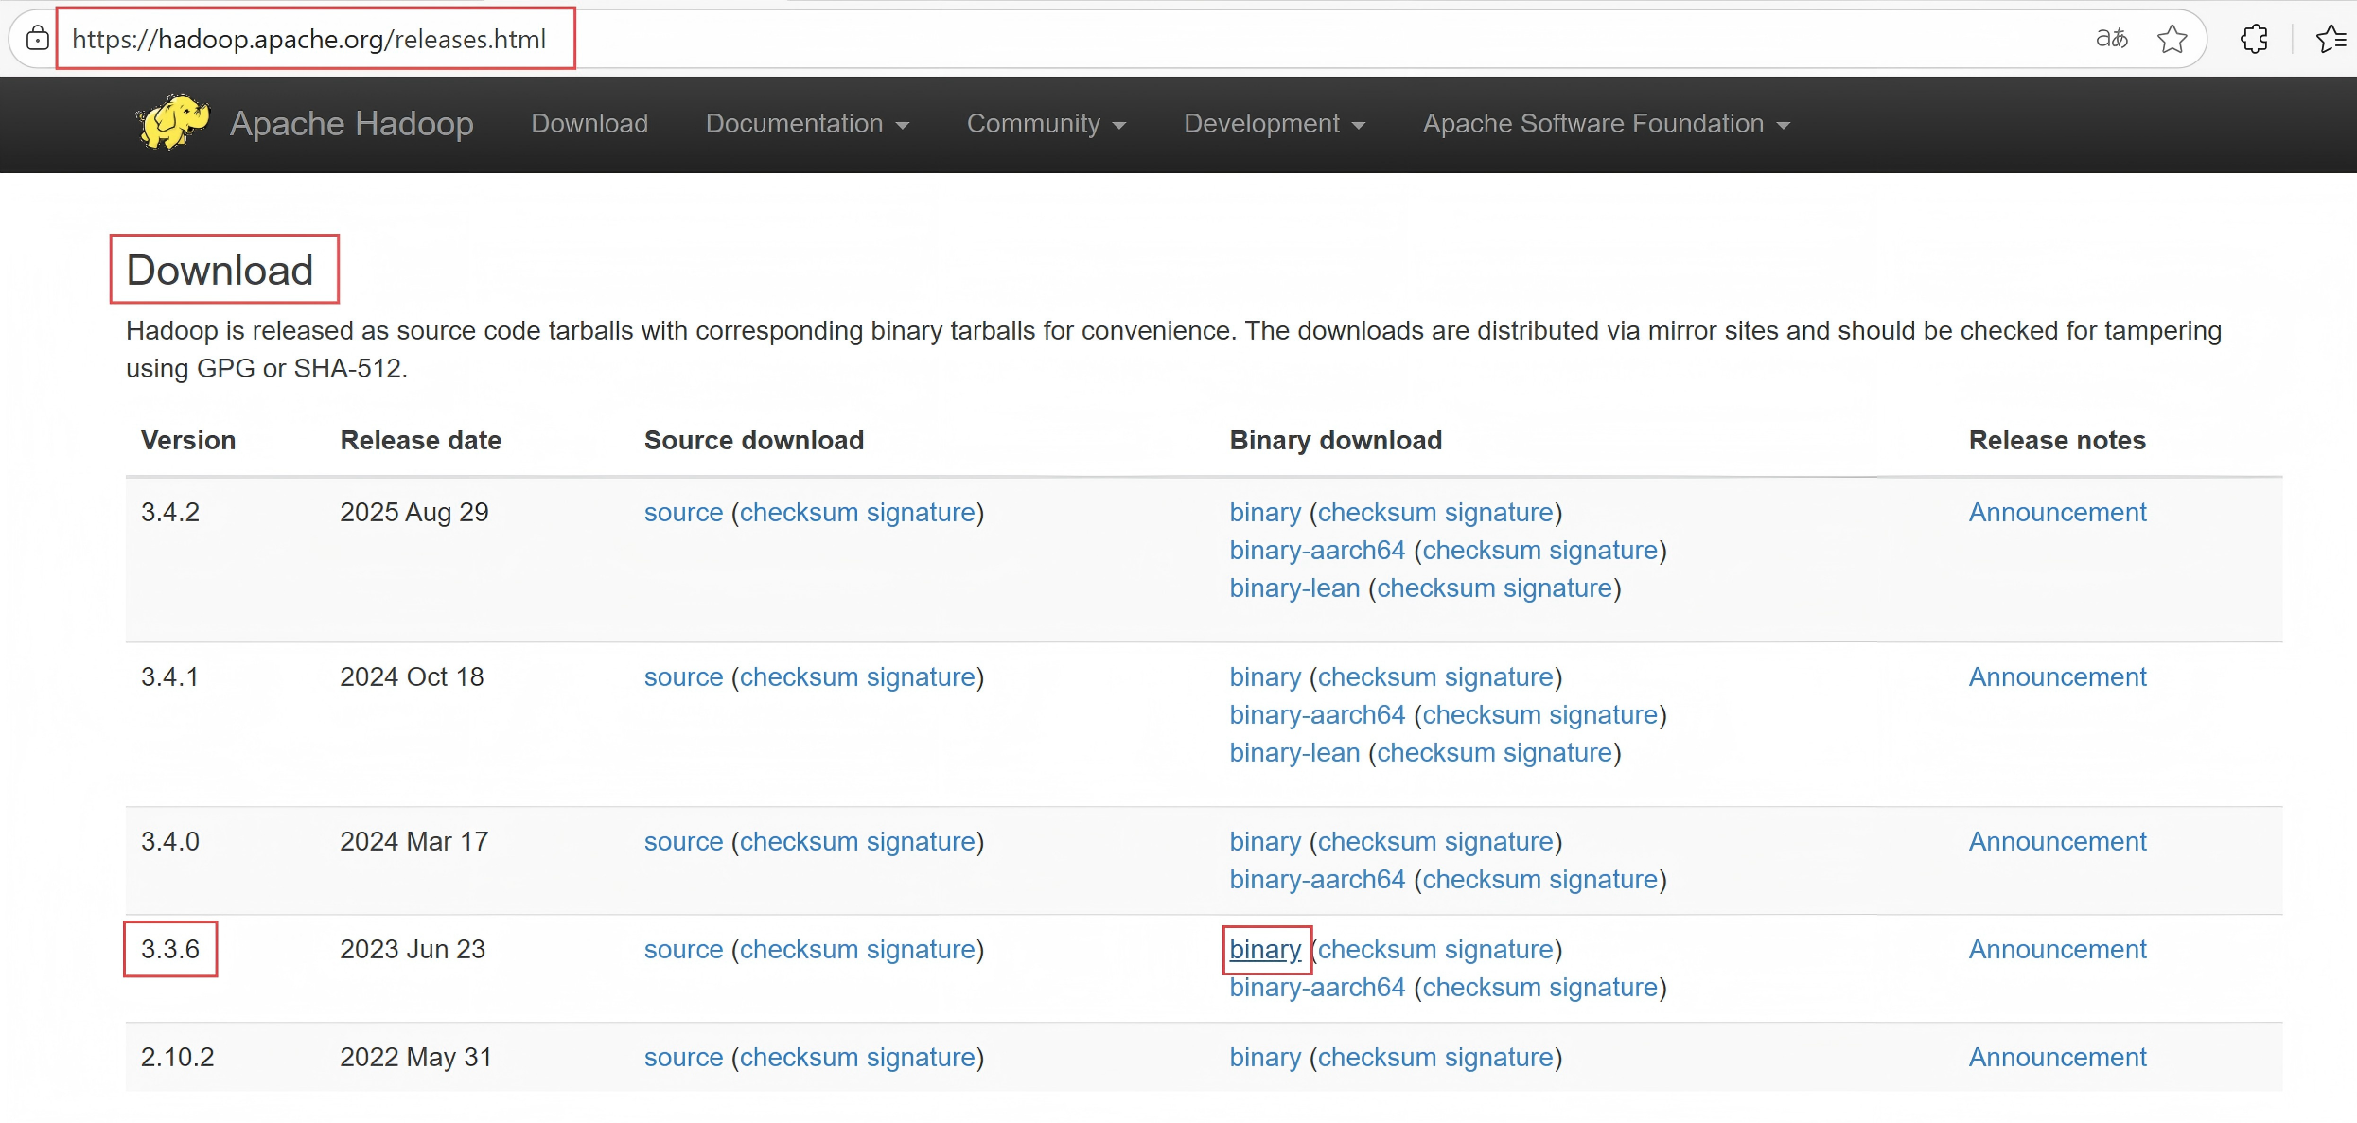Click release date 2022 May 31

click(x=416, y=1057)
